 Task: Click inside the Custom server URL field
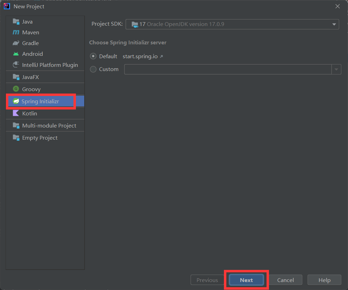click(x=228, y=69)
